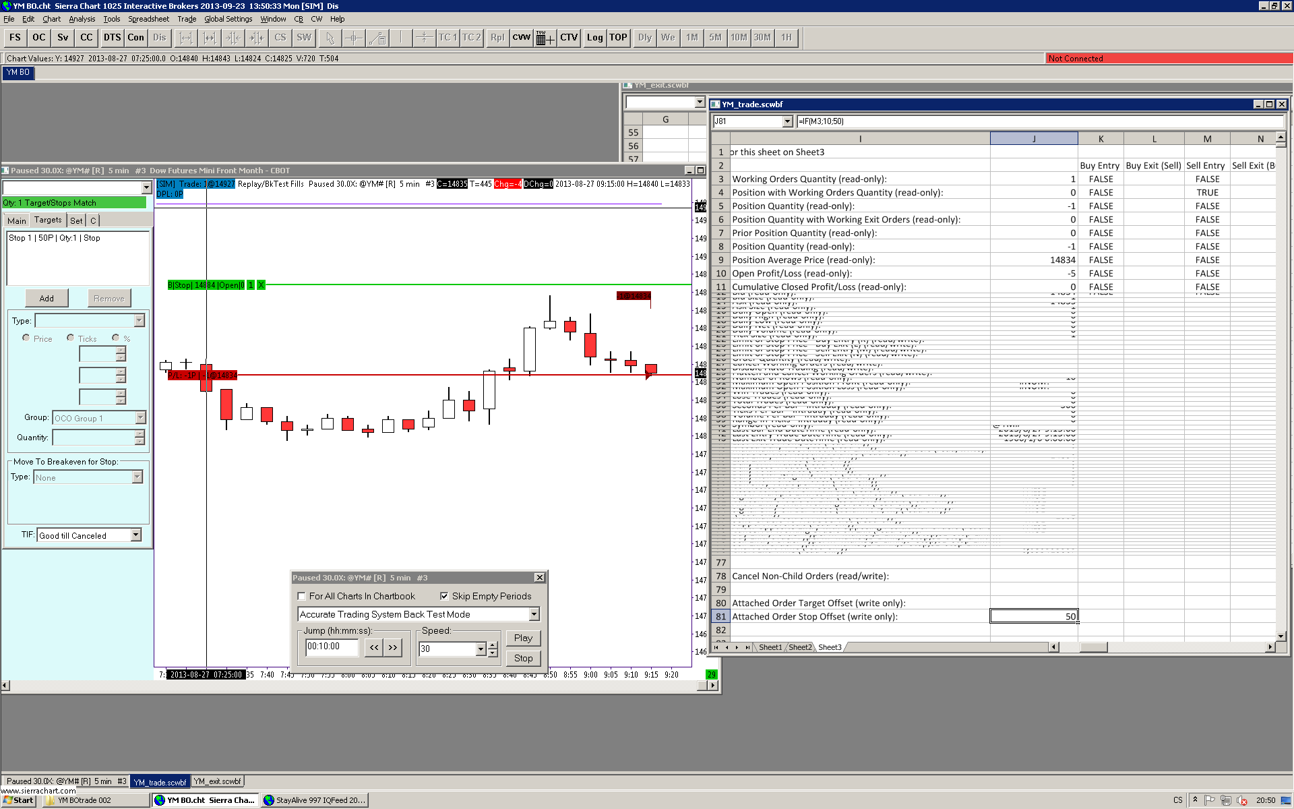Open the OCO Group dropdown
Image resolution: width=1294 pixels, height=809 pixels.
[140, 418]
